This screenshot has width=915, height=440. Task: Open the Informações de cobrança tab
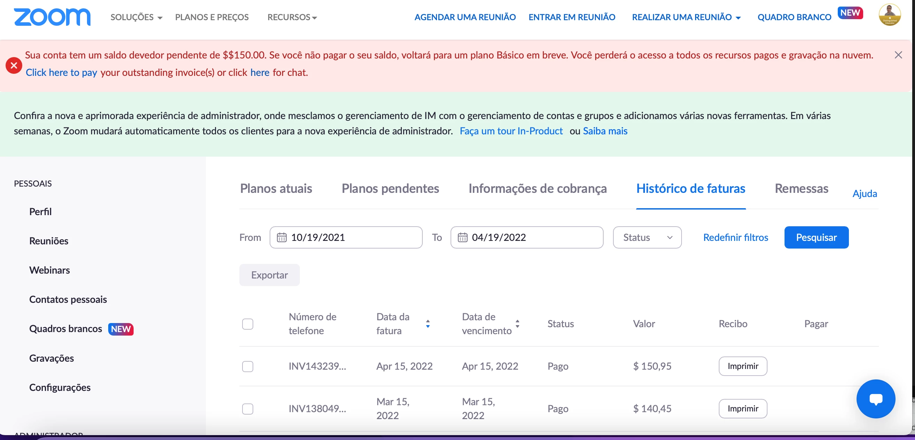click(x=538, y=188)
